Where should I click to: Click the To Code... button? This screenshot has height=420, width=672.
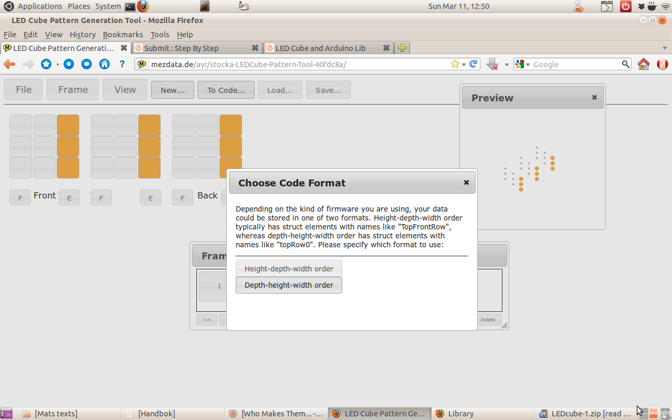[x=226, y=90]
